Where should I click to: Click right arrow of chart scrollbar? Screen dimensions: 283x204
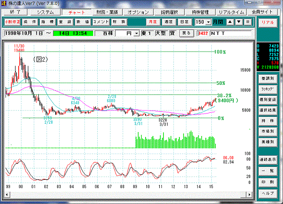249,194
